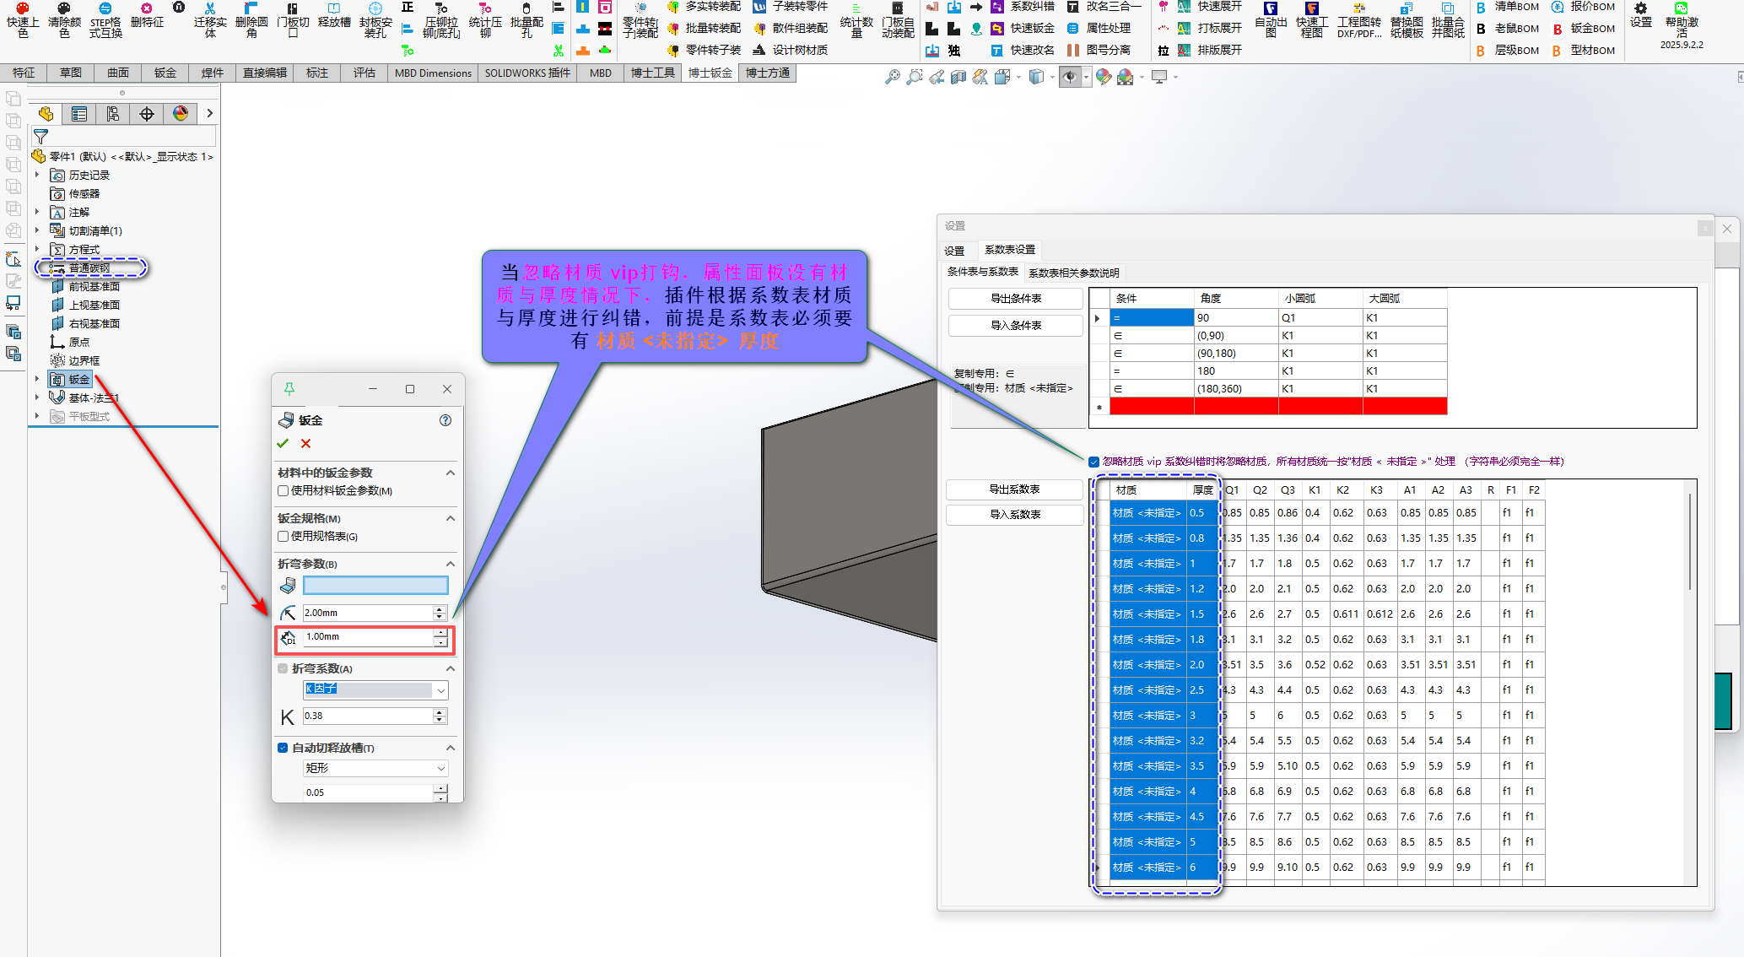
Task: Click the 系数纠错 toolbar icon
Action: [x=996, y=7]
